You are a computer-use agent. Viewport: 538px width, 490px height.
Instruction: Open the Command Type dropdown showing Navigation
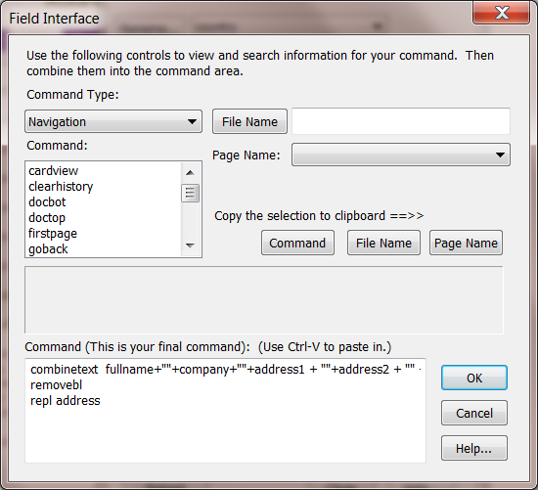click(113, 121)
